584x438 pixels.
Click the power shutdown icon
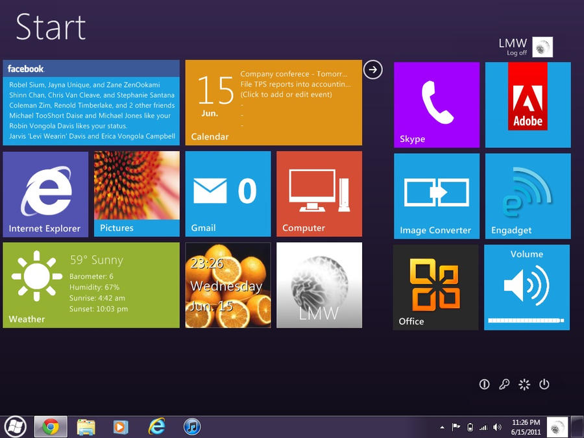pos(544,384)
